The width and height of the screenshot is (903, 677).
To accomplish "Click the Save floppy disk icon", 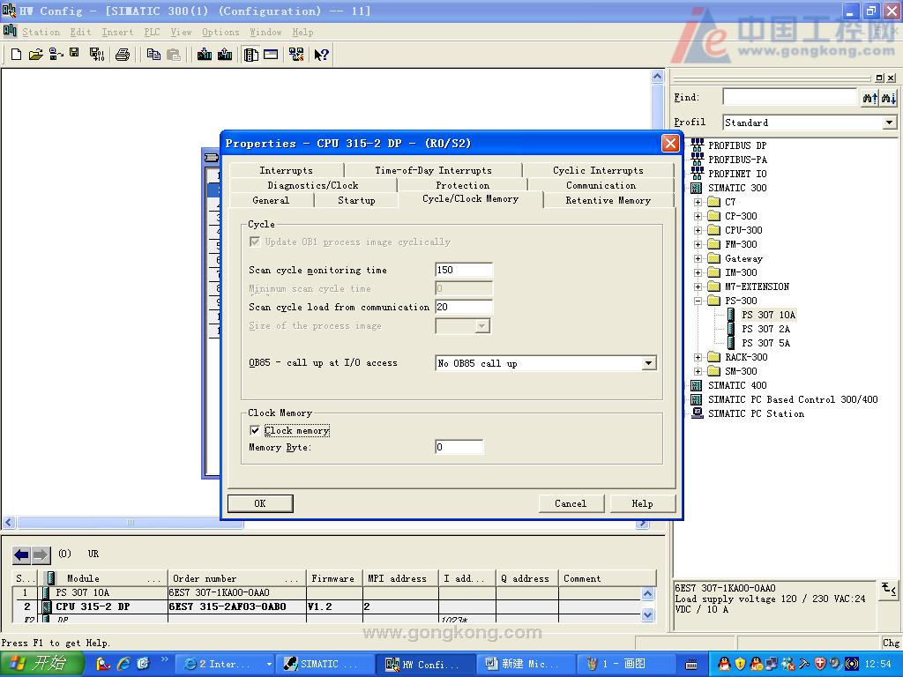I will [74, 53].
